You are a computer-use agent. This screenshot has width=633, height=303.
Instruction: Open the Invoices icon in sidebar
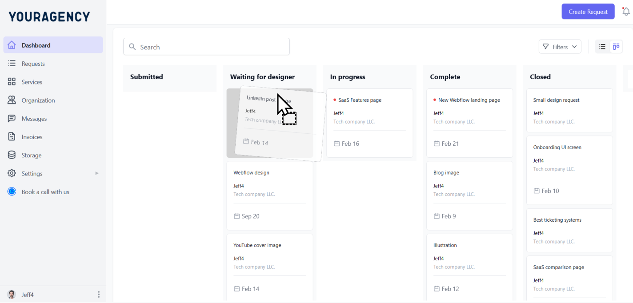click(12, 136)
